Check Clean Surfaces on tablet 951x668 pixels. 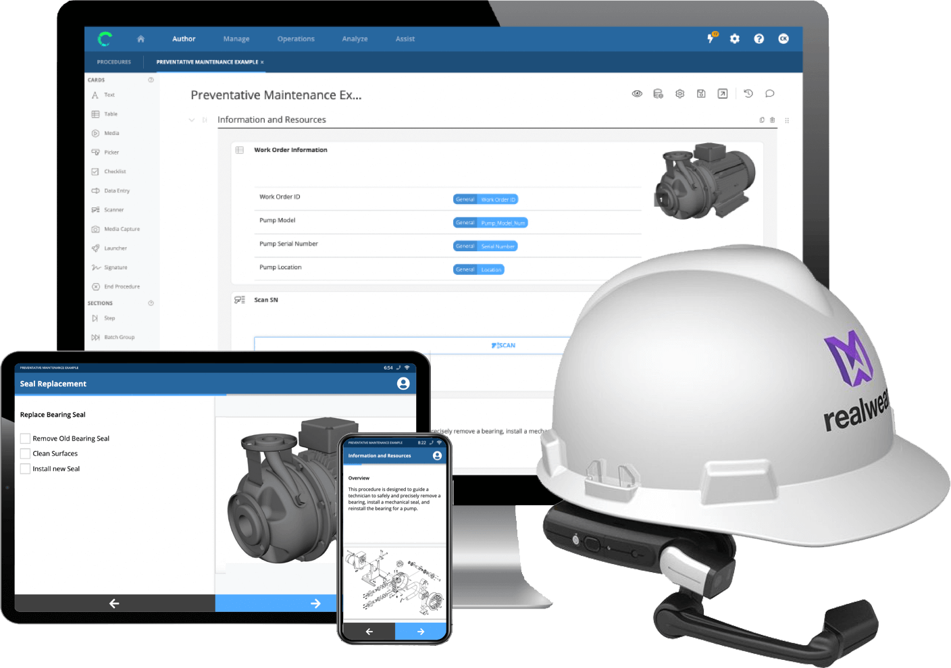[x=25, y=454]
